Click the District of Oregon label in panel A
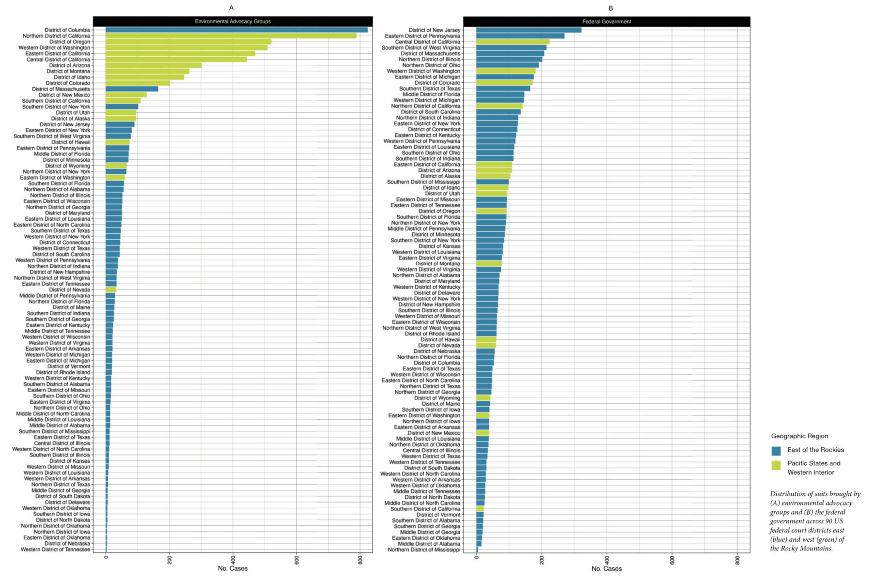871x579 pixels. point(70,42)
